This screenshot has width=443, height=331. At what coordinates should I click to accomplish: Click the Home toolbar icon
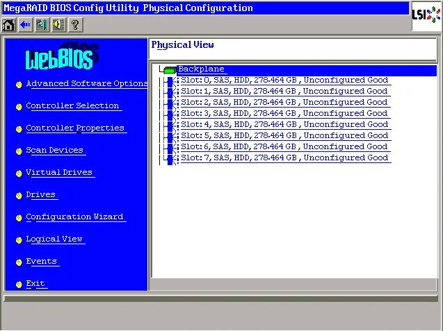9,25
